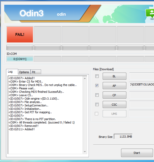This screenshot has width=154, height=162.
Task: Click the red FAIL! status box
Action: tap(20, 35)
